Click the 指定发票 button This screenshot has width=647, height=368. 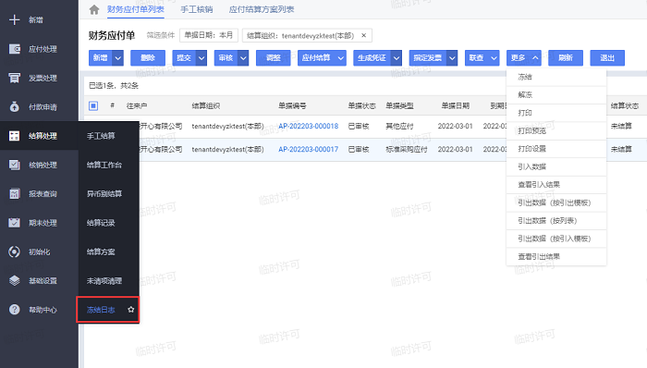pyautogui.click(x=428, y=58)
